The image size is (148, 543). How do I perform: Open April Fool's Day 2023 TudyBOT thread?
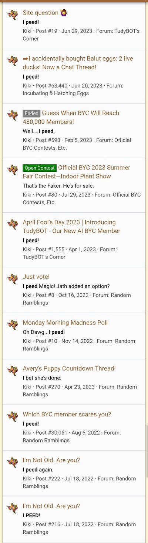point(71,226)
